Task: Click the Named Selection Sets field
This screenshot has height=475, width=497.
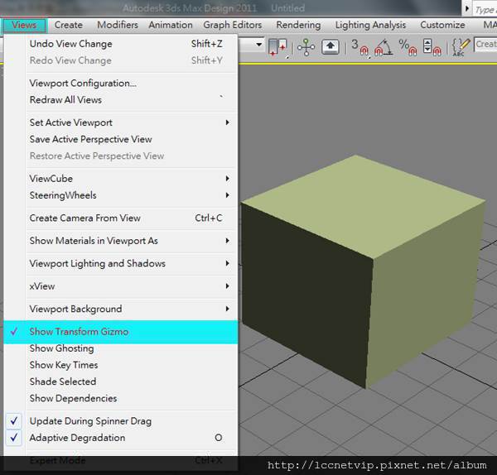Action: click(x=486, y=46)
